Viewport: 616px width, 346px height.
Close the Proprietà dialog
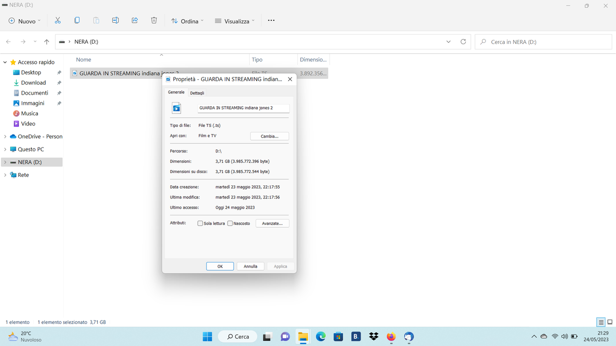(290, 79)
